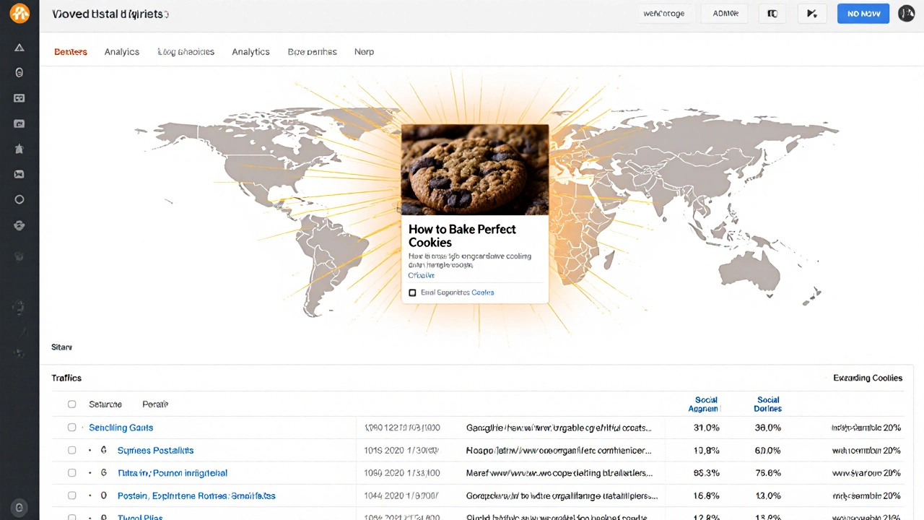Check the Email Superlatives Cookies checkbox
Image resolution: width=924 pixels, height=520 pixels.
pos(412,292)
